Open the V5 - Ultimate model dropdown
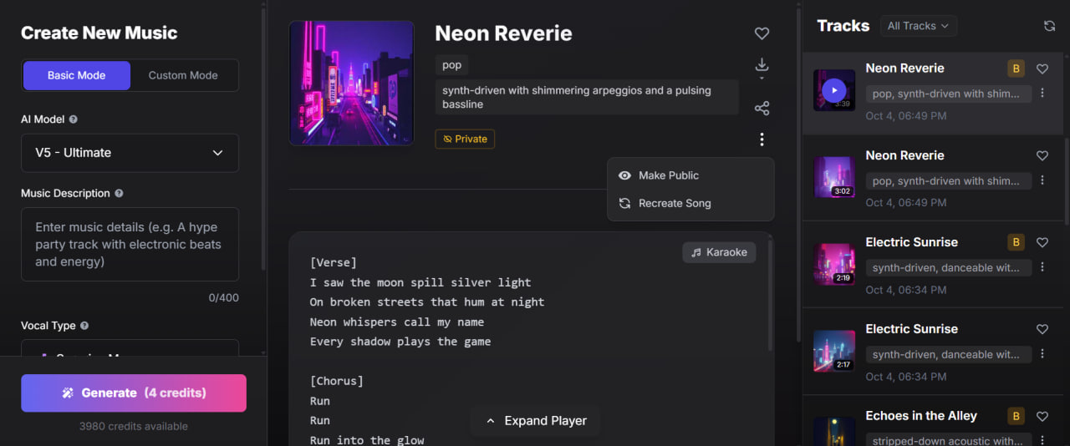The width and height of the screenshot is (1070, 446). tap(130, 153)
